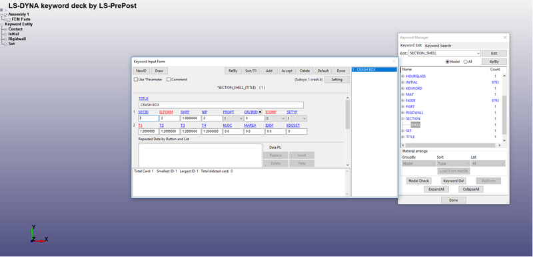This screenshot has width=533, height=257.
Task: Collapse the SECTION keyword in Keyword Manager
Action: (403, 119)
